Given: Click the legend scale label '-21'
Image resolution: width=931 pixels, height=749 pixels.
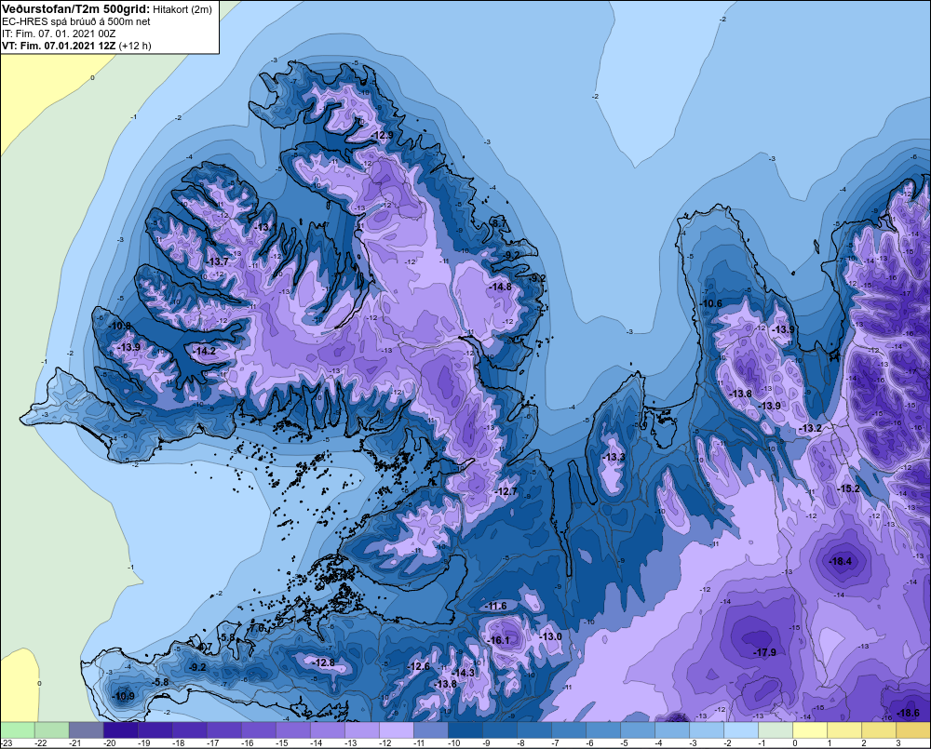Looking at the screenshot, I should (74, 743).
